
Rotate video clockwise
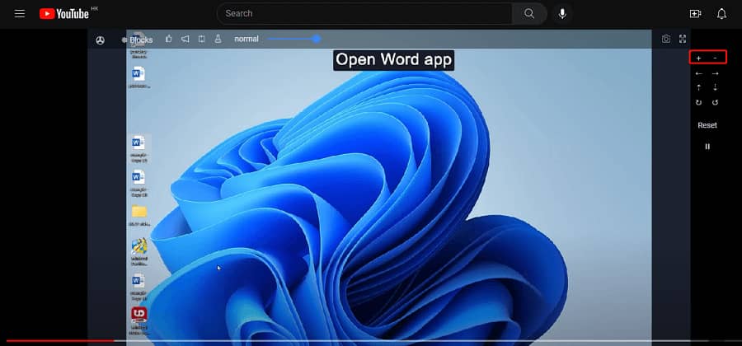pyautogui.click(x=699, y=103)
